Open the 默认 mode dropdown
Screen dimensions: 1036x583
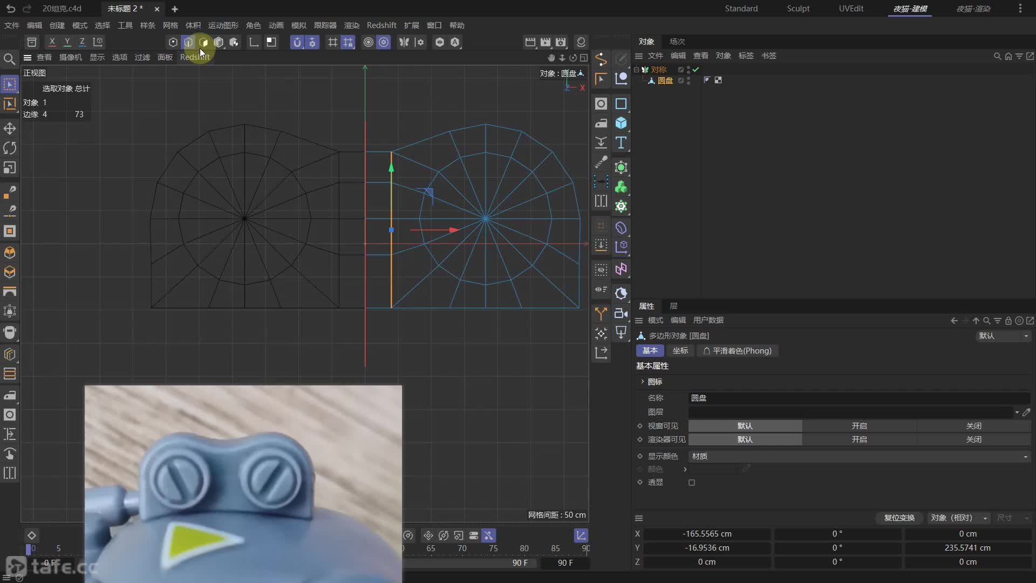tap(1004, 336)
